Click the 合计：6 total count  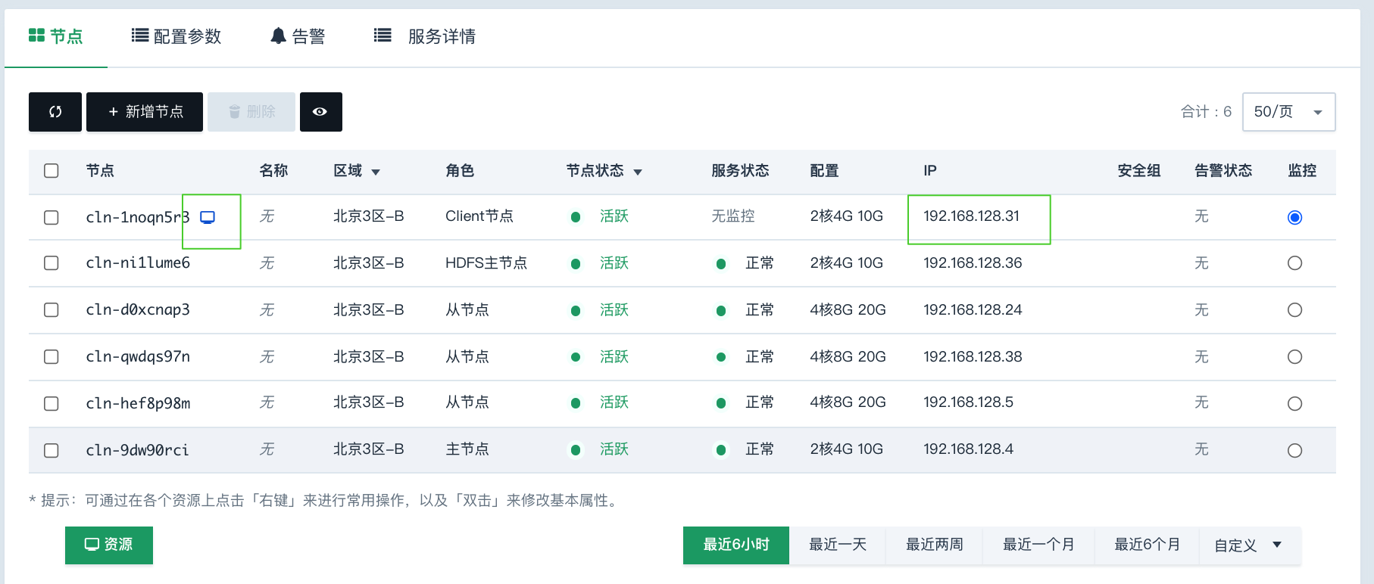coord(1206,112)
